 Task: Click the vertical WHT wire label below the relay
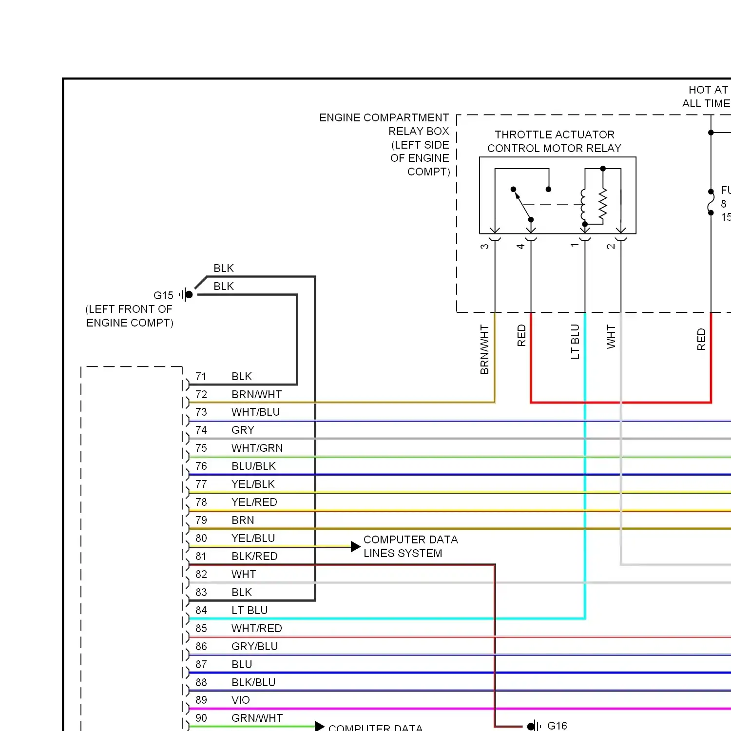point(611,337)
